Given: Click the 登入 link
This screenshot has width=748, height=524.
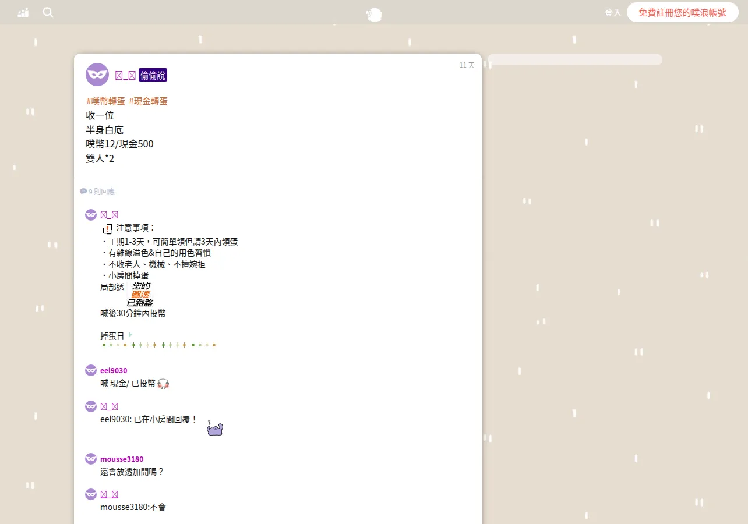Looking at the screenshot, I should [x=613, y=12].
